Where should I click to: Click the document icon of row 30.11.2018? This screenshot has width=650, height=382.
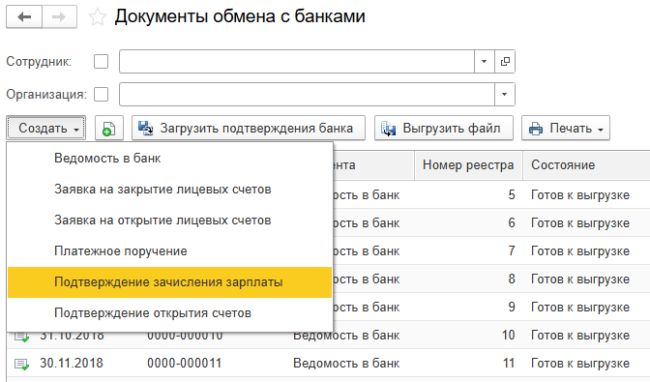(x=21, y=364)
